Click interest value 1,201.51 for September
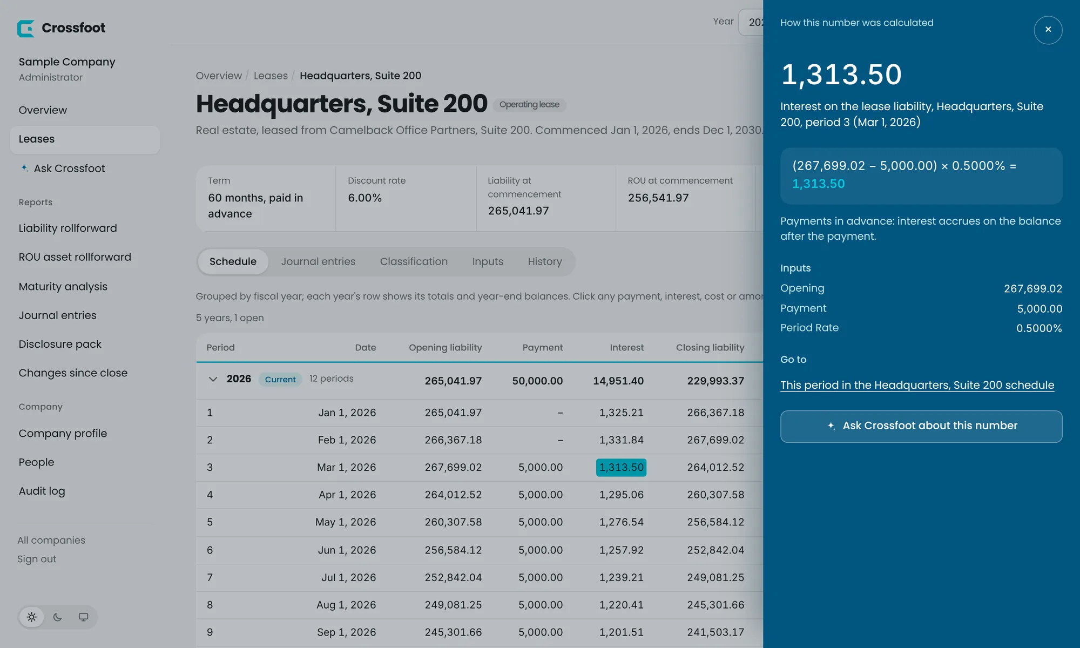The image size is (1080, 648). [621, 632]
